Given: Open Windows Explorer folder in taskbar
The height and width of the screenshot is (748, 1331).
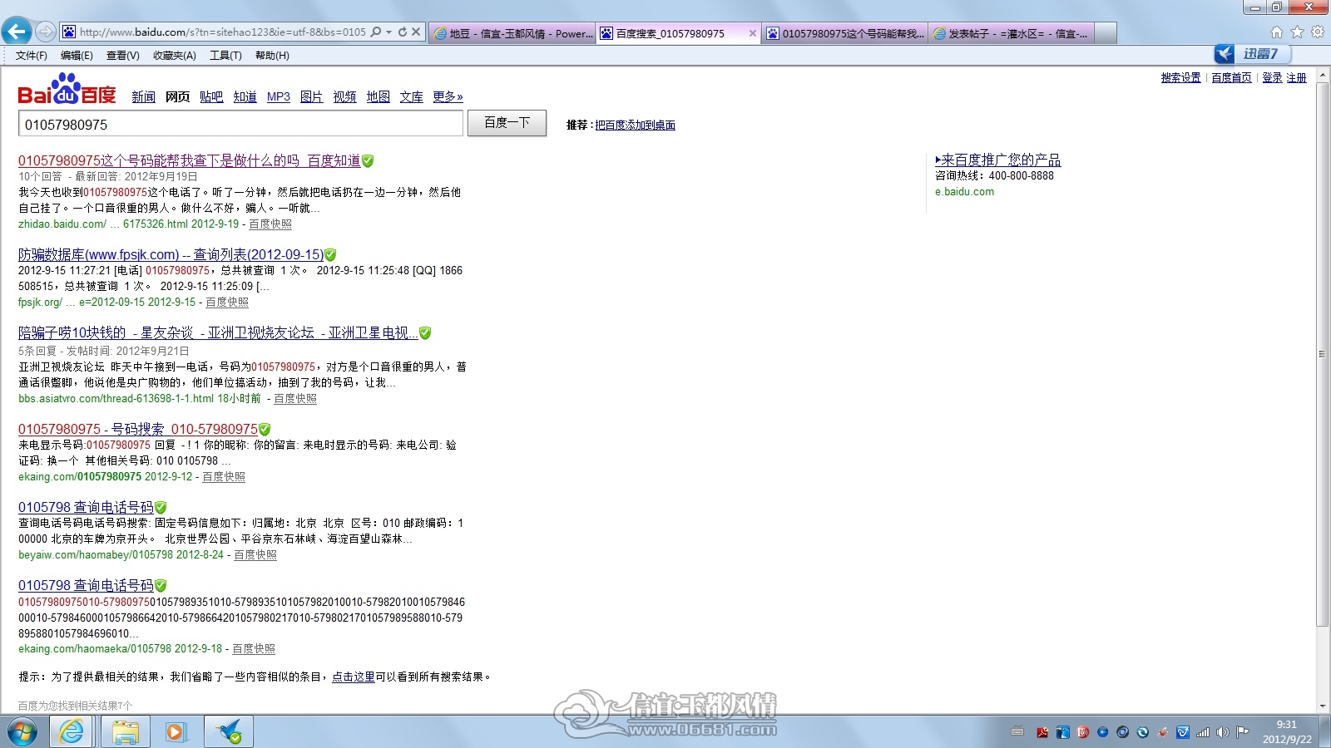Looking at the screenshot, I should pos(126,732).
